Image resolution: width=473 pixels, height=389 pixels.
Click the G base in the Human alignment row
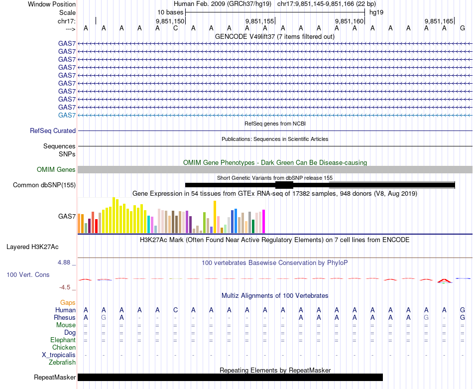(x=463, y=310)
